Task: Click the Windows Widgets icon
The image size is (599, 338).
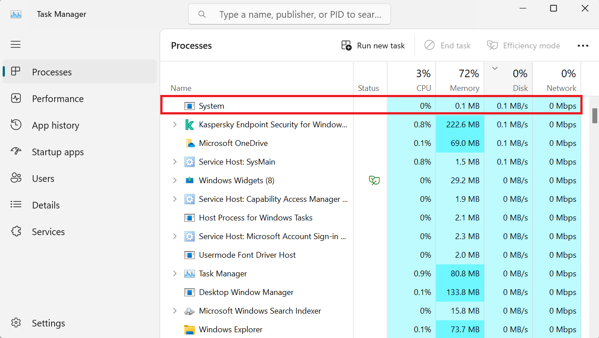Action: (190, 181)
